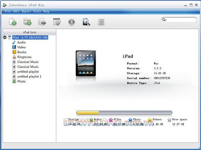Open the File menu
The width and height of the screenshot is (201, 150).
tap(8, 11)
